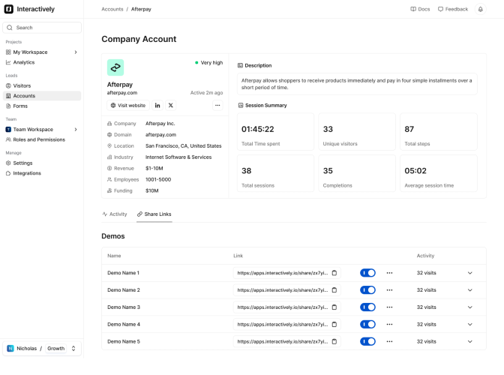Expand the Demo Name 2 row

(470, 290)
